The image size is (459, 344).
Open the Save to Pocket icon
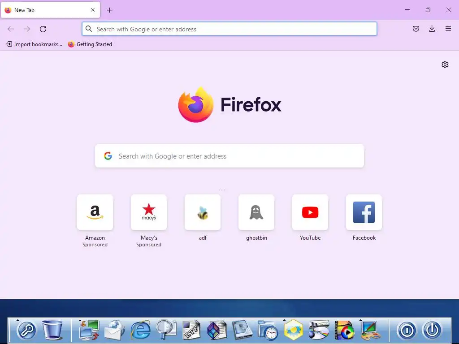(x=416, y=29)
